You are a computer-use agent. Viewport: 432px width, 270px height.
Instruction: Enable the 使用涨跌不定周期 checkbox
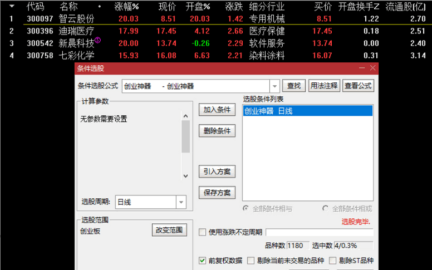pos(202,232)
